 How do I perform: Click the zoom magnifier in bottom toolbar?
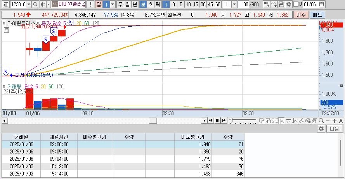321,120
